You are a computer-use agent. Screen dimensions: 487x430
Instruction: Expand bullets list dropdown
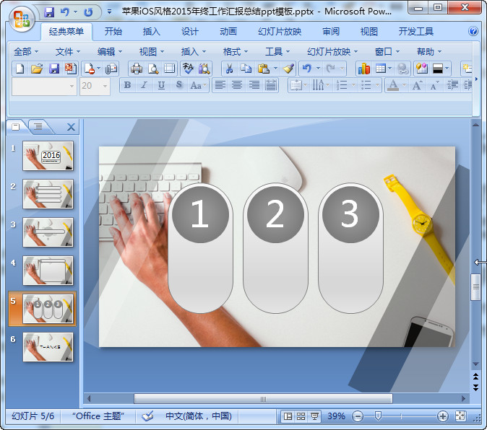click(x=377, y=85)
